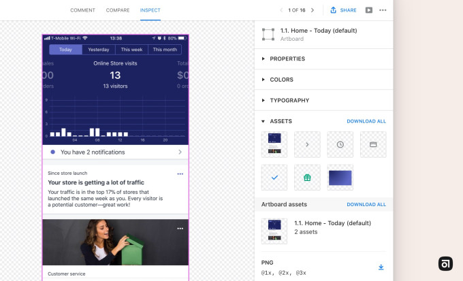Image resolution: width=463 pixels, height=281 pixels.
Task: Click the previous artboard arrow
Action: pos(281,10)
